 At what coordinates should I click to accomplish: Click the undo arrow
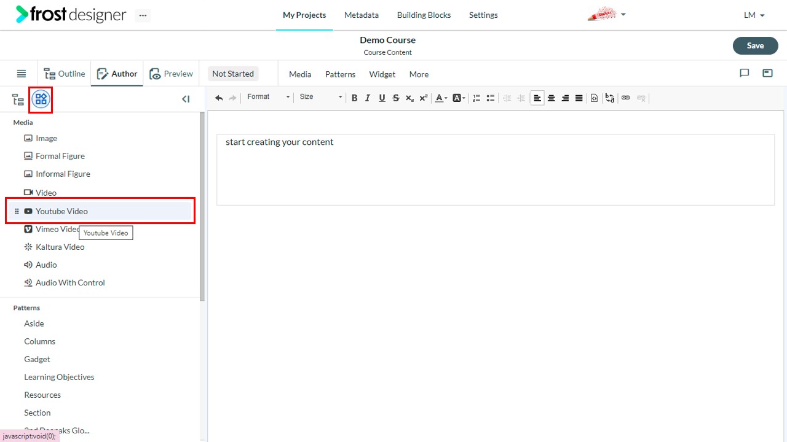point(219,98)
